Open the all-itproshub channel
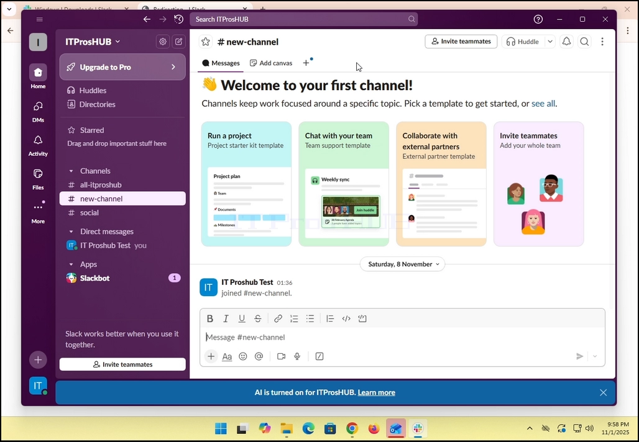This screenshot has width=639, height=442. [122, 185]
